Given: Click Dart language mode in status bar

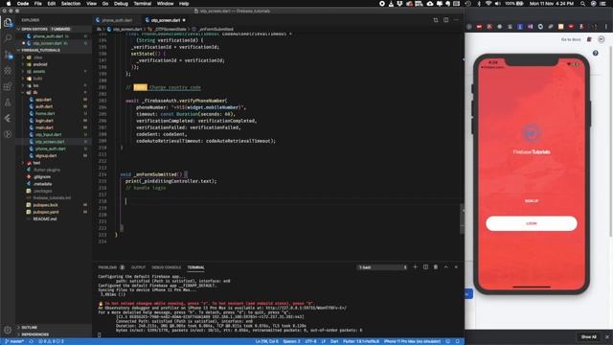Looking at the screenshot, I should tap(334, 341).
